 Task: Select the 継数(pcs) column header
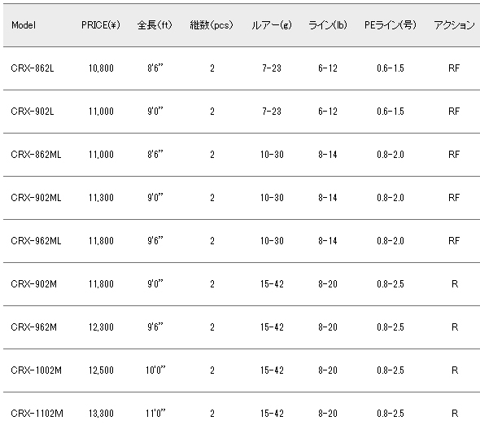click(x=212, y=25)
